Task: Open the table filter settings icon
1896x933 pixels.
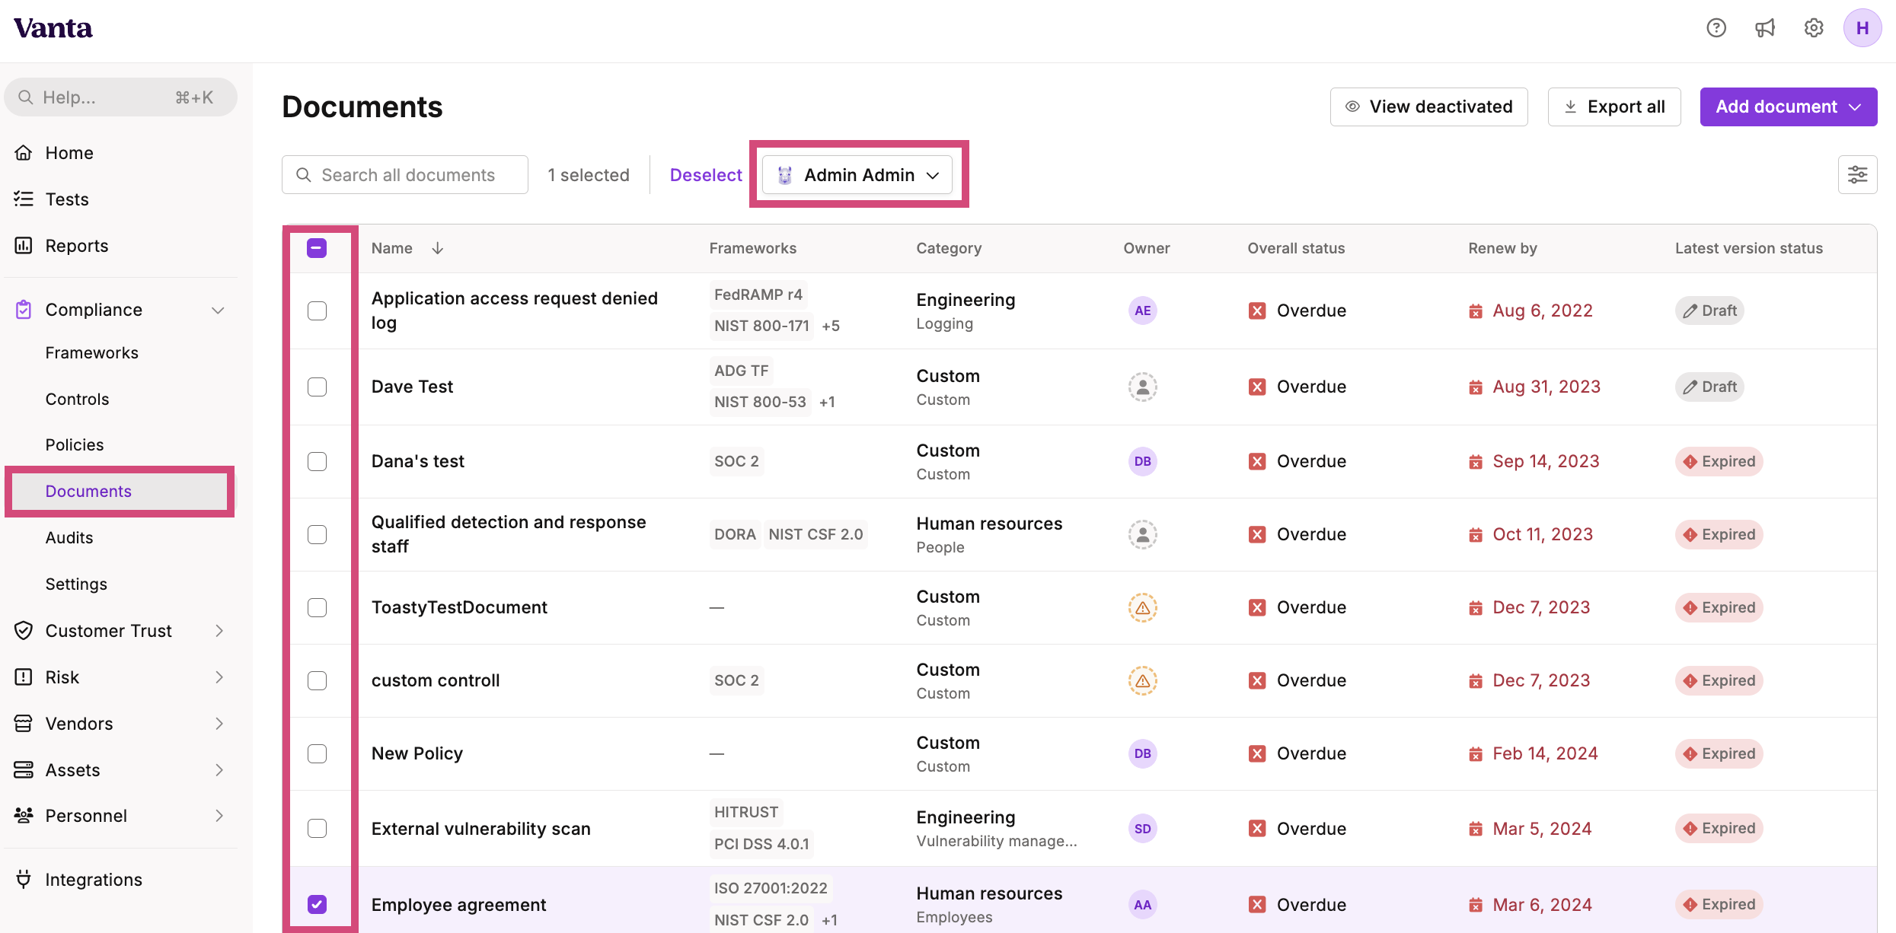Action: point(1857,175)
